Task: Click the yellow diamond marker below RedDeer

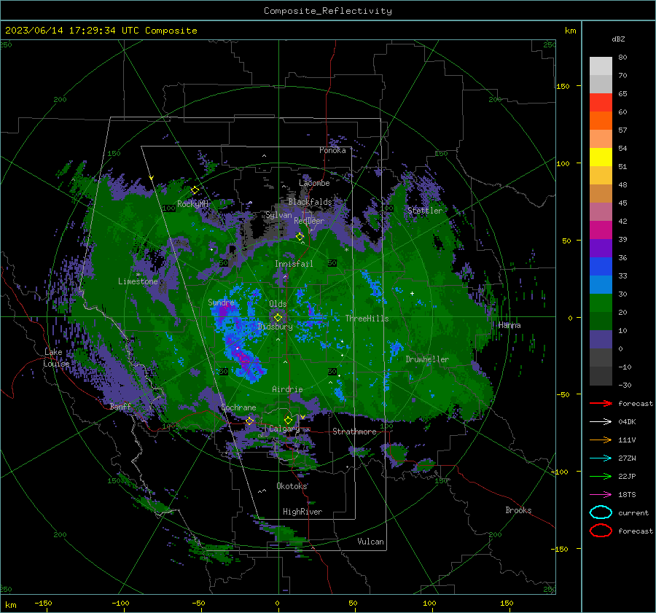Action: [300, 237]
